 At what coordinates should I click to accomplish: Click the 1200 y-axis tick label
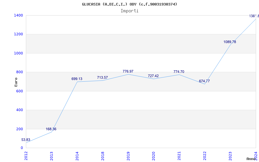[x=19, y=34]
